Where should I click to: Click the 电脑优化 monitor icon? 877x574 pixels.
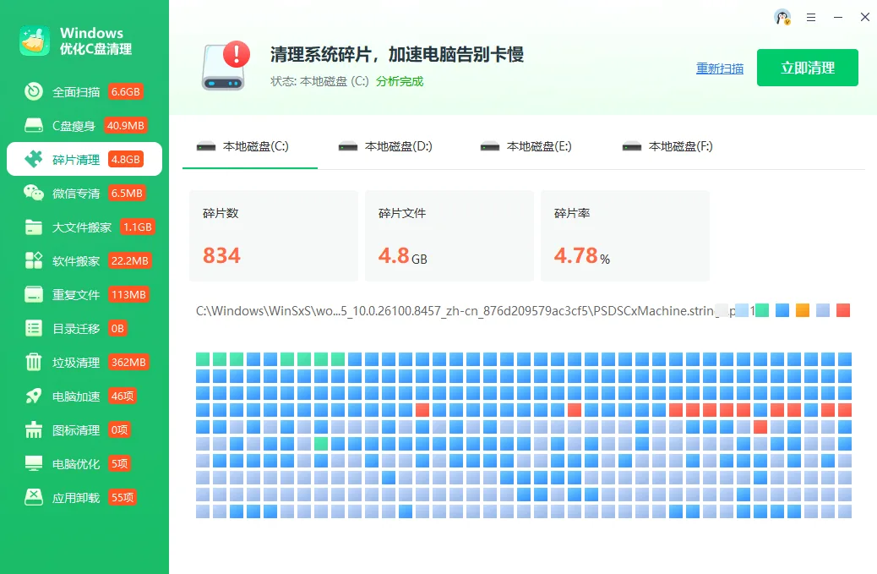point(34,464)
